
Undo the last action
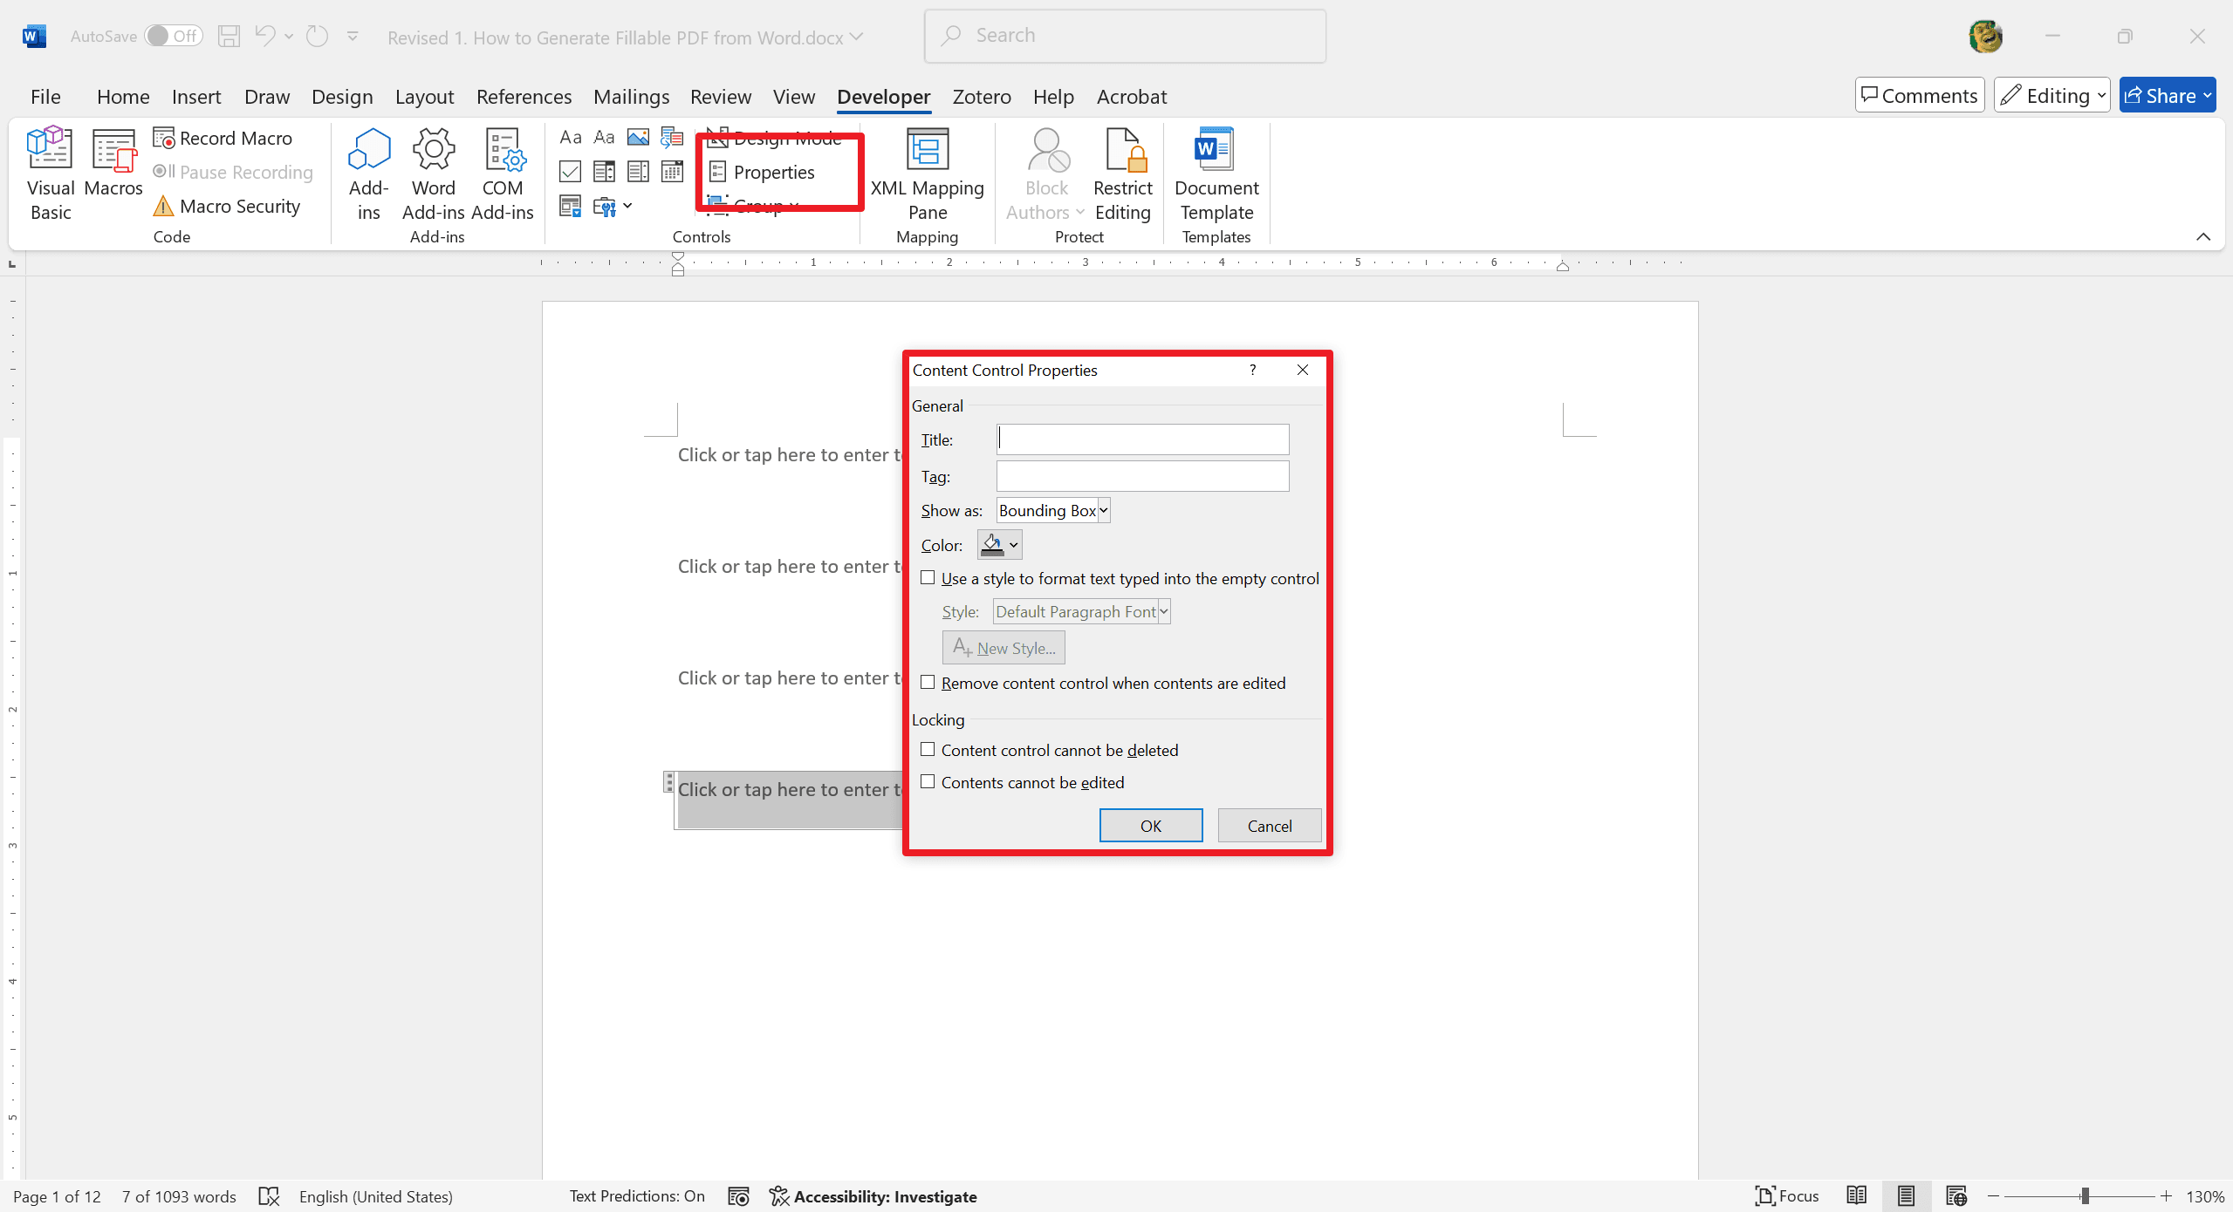(x=265, y=36)
